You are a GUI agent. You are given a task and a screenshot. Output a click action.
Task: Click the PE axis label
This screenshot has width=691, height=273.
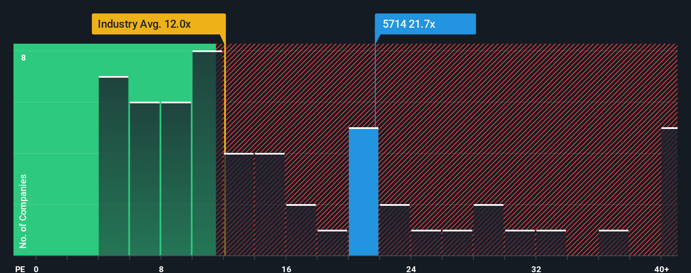(x=20, y=269)
